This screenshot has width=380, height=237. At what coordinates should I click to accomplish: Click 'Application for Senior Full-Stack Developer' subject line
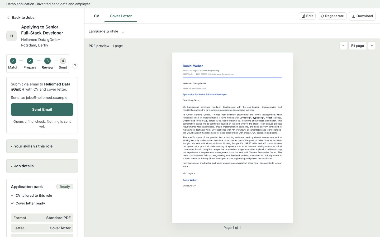(205, 94)
